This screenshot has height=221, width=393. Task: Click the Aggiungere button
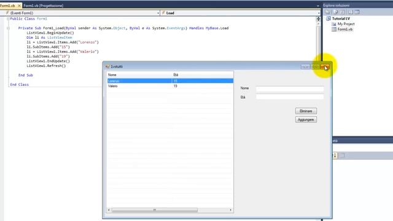(306, 120)
